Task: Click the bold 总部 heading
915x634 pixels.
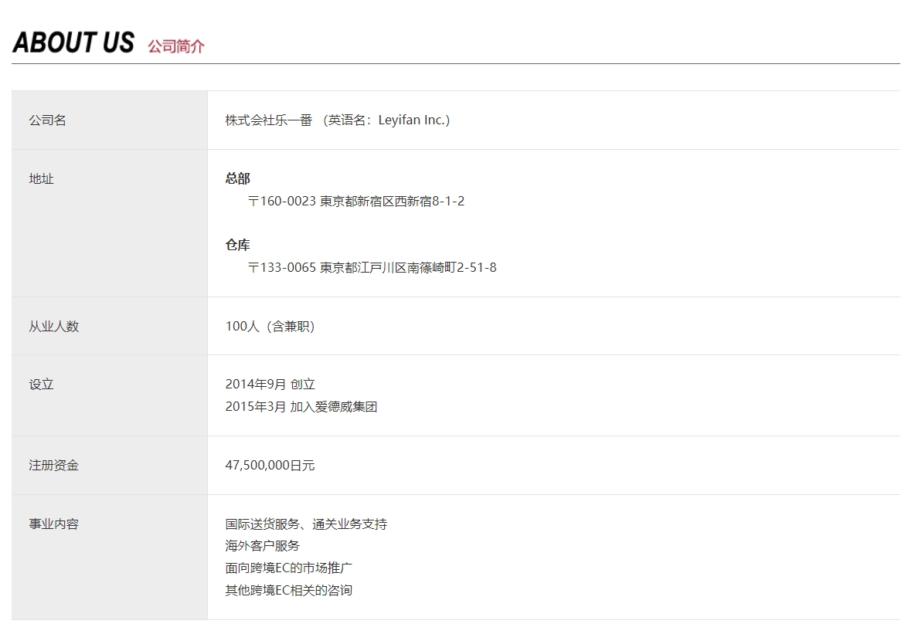Action: tap(238, 179)
